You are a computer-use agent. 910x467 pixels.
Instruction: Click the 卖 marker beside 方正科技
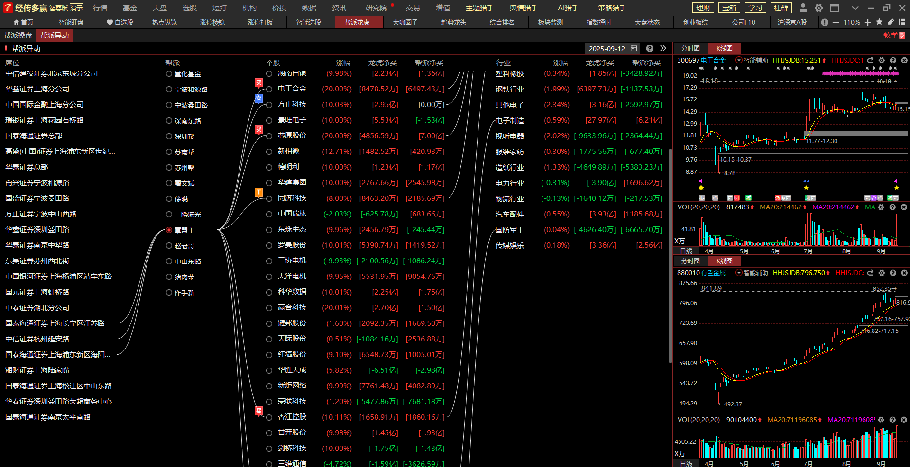click(258, 99)
